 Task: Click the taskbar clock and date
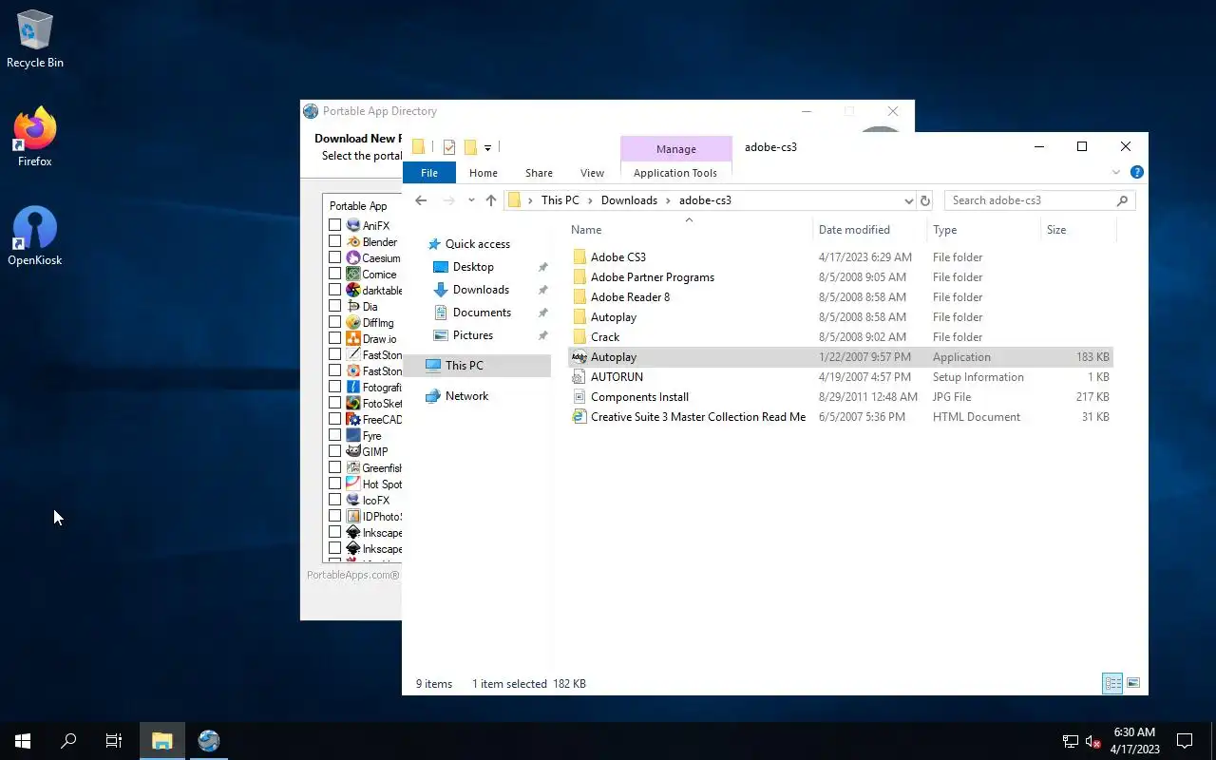1134,741
